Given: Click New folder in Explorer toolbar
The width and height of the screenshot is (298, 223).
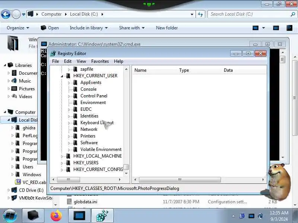Looking at the screenshot, I should [x=167, y=28].
